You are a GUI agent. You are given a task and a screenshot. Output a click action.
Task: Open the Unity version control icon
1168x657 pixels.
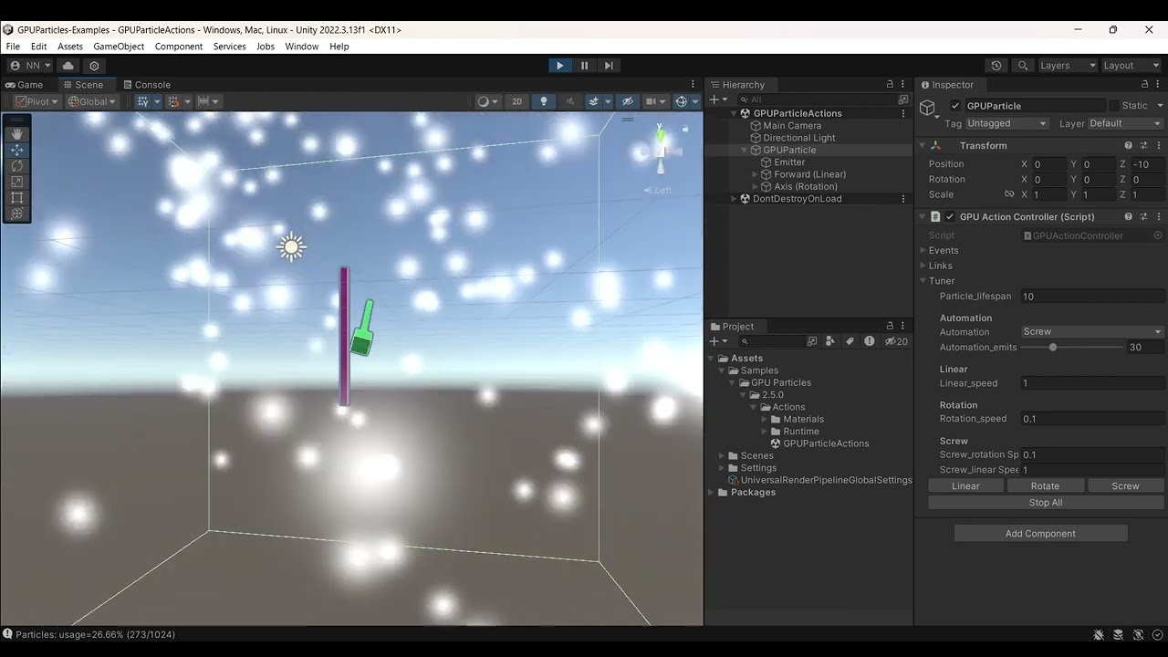94,66
